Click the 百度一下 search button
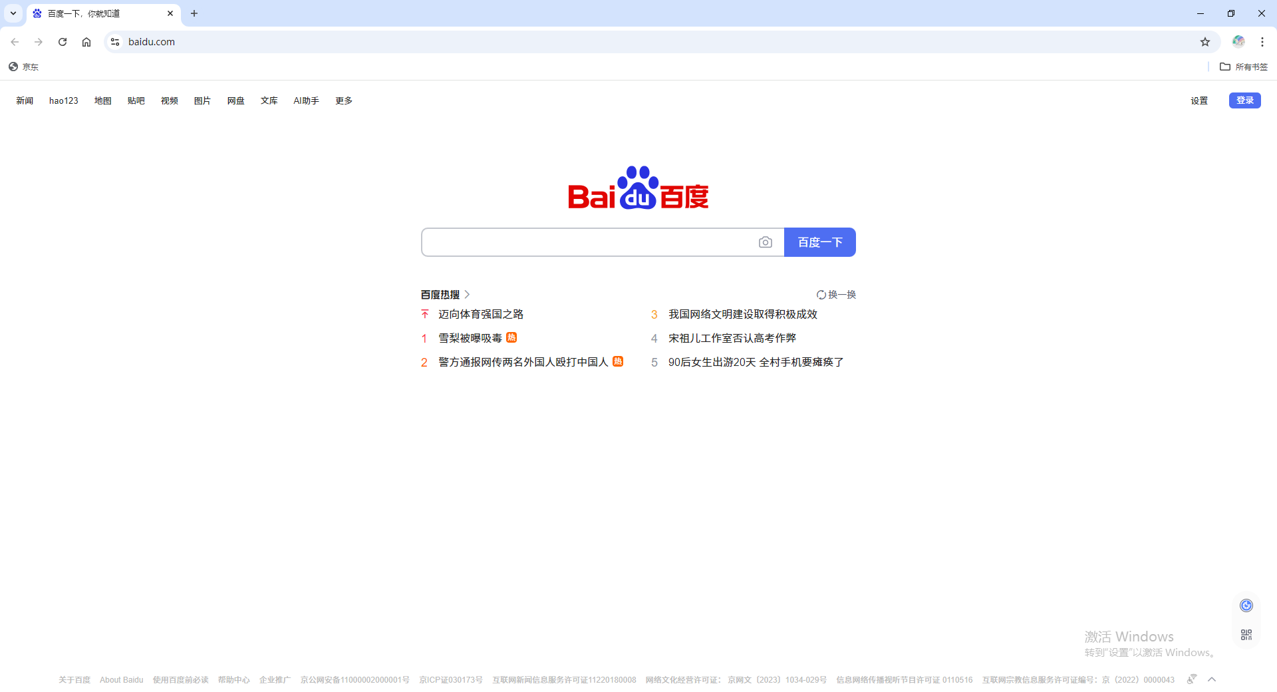 point(820,242)
